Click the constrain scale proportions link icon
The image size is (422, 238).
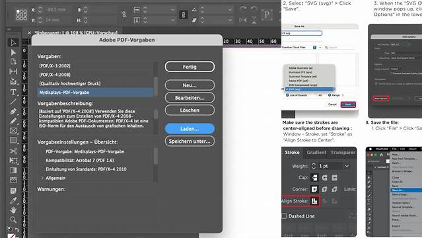point(184,15)
